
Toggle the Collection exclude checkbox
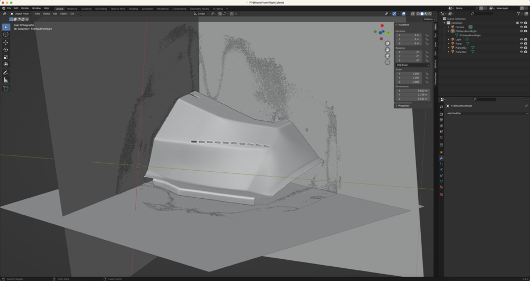[517, 23]
